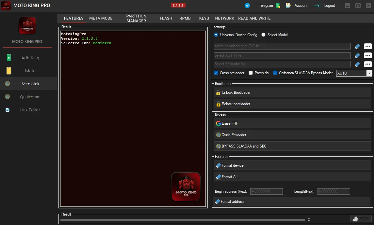This screenshot has width=374, height=225.
Task: Click the green notes icon beside Telegram
Action: pyautogui.click(x=278, y=6)
